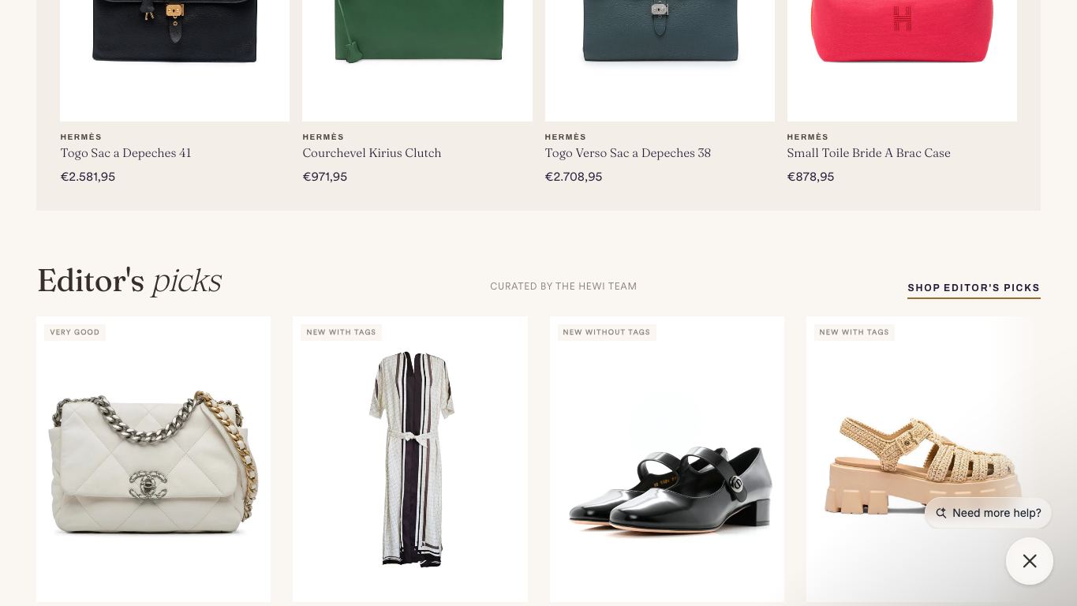Open Courchevel Kirius Clutch product title
This screenshot has height=606, width=1077.
click(x=372, y=152)
